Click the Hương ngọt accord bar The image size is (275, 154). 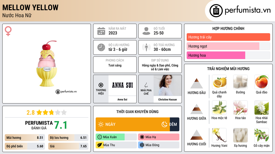pyautogui.click(x=228, y=46)
